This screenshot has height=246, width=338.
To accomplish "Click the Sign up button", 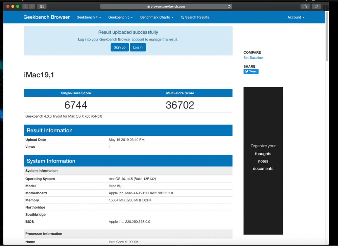I will [x=120, y=47].
